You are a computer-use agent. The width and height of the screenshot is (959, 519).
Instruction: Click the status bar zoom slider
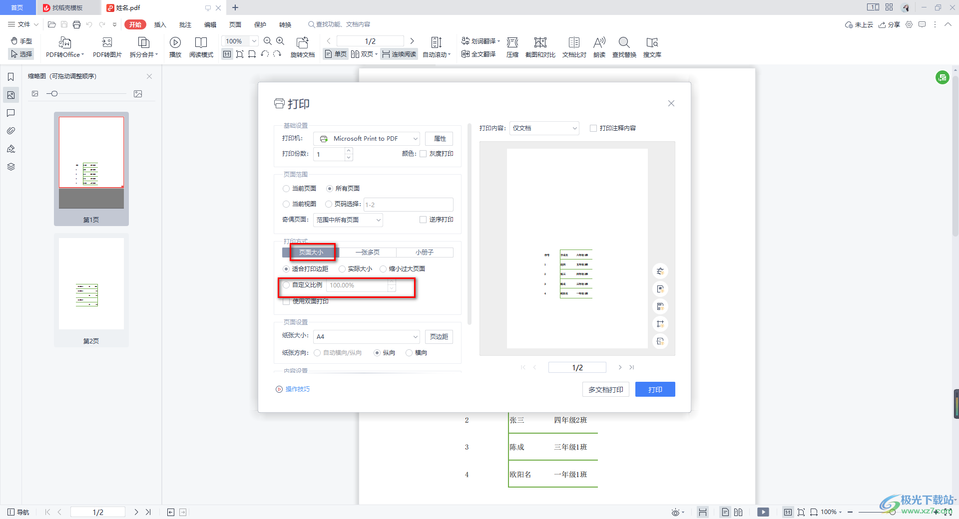tap(892, 512)
